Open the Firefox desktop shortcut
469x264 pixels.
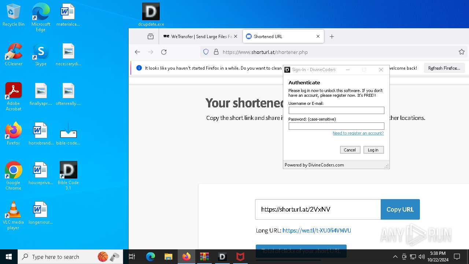pos(14,134)
